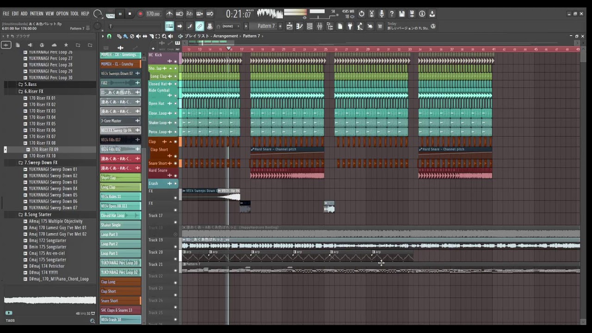Click bar 17 on timeline ruler

click(x=241, y=49)
